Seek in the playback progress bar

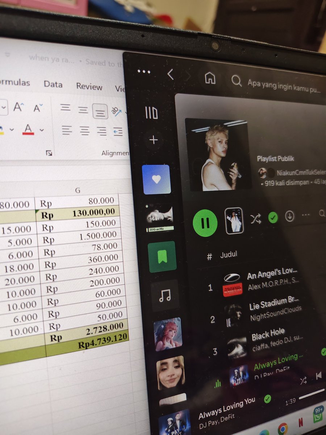[x=312, y=394]
